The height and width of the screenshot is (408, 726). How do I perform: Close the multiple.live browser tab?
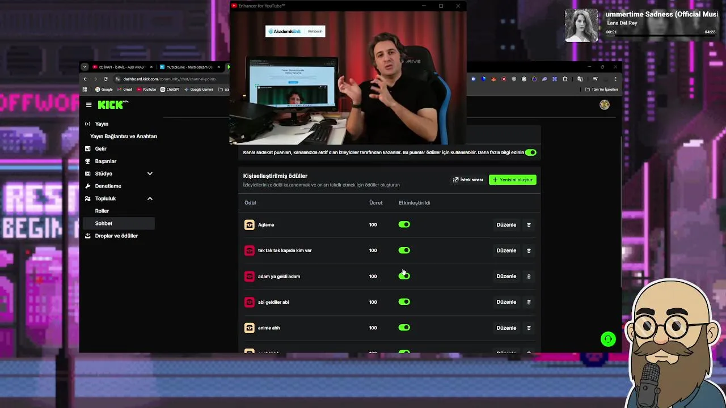click(218, 67)
